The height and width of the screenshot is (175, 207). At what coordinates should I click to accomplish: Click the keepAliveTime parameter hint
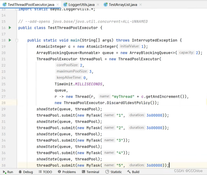69,77
